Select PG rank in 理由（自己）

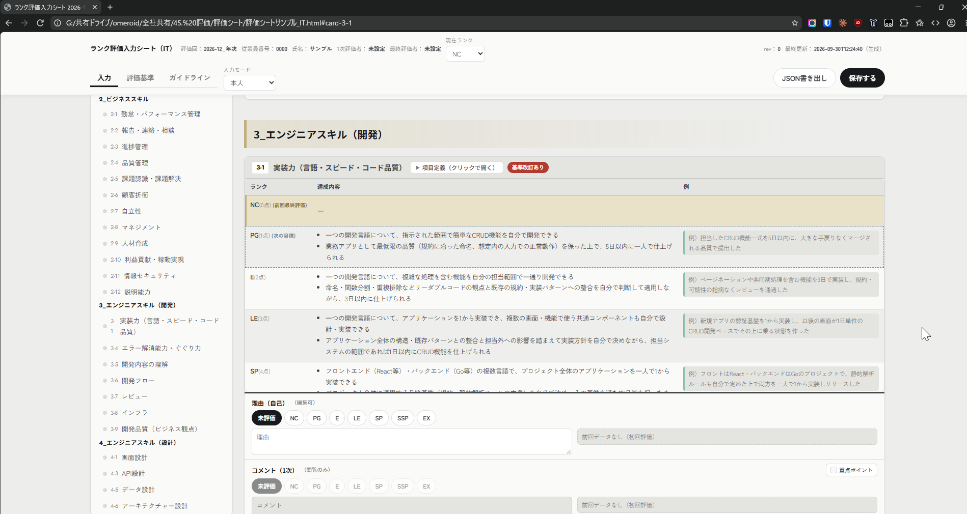317,418
